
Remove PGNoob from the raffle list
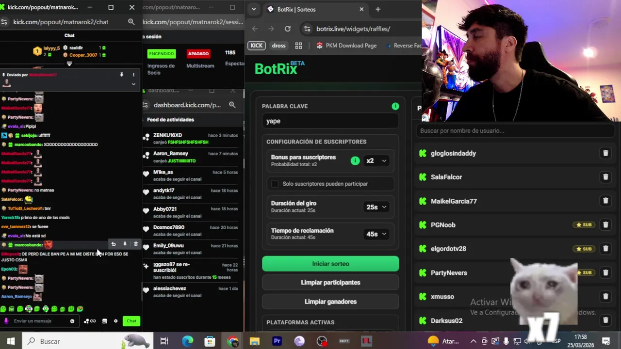[605, 224]
